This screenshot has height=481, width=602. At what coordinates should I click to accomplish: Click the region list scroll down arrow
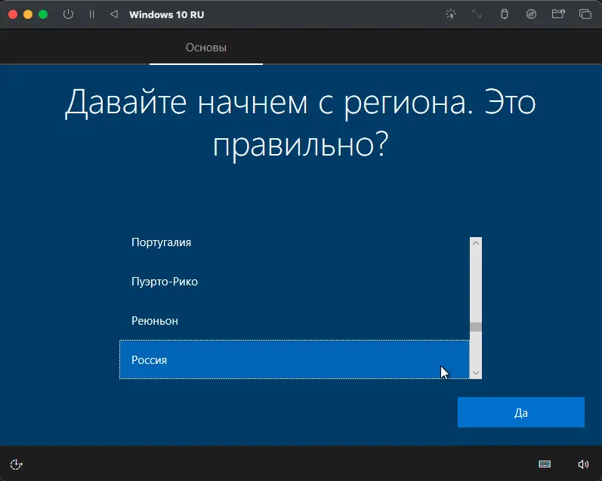[x=476, y=373]
